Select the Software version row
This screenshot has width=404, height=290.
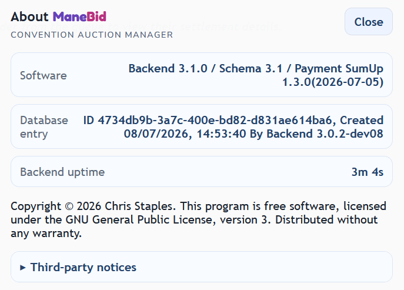[x=202, y=75]
